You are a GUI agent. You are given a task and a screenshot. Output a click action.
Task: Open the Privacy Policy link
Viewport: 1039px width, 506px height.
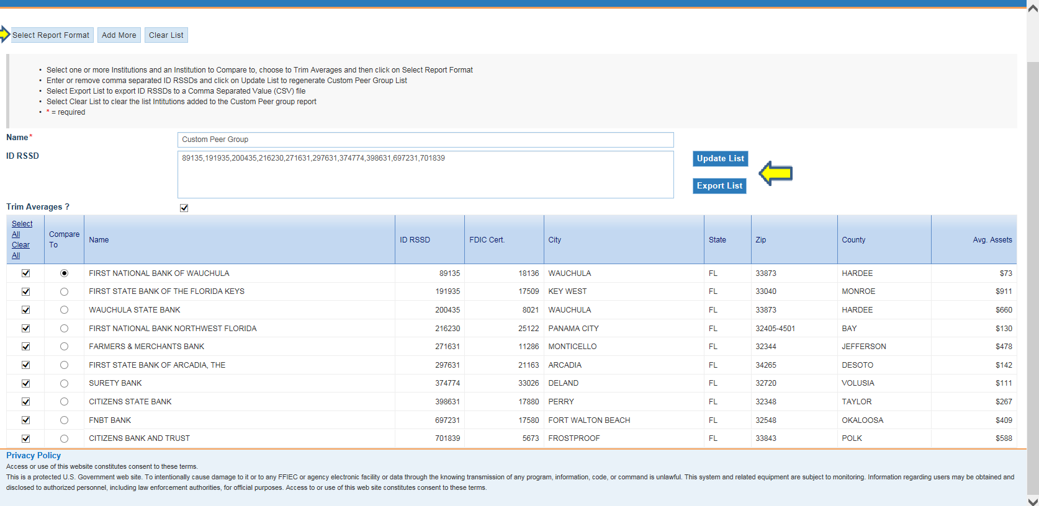click(34, 456)
